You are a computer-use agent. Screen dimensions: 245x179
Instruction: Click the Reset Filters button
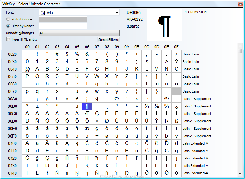108,40
